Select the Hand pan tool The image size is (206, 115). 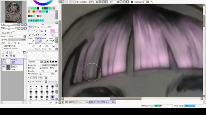point(42,35)
